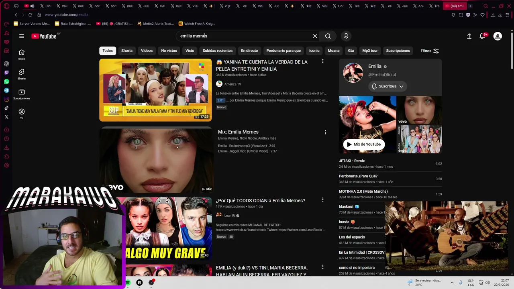The image size is (514, 289).
Task: Open WhatsApp in the Opera sidebar
Action: coord(6,81)
